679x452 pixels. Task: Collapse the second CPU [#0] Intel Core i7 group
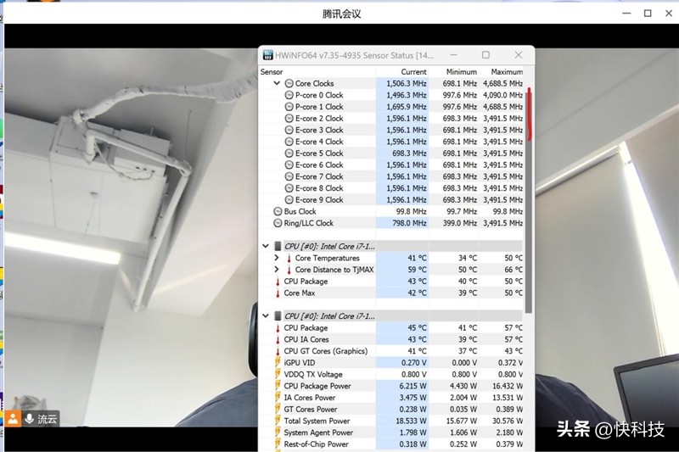pyautogui.click(x=266, y=315)
